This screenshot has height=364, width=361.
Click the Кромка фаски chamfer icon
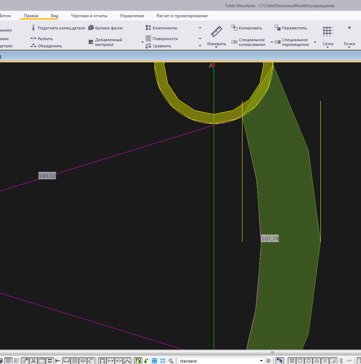(91, 28)
